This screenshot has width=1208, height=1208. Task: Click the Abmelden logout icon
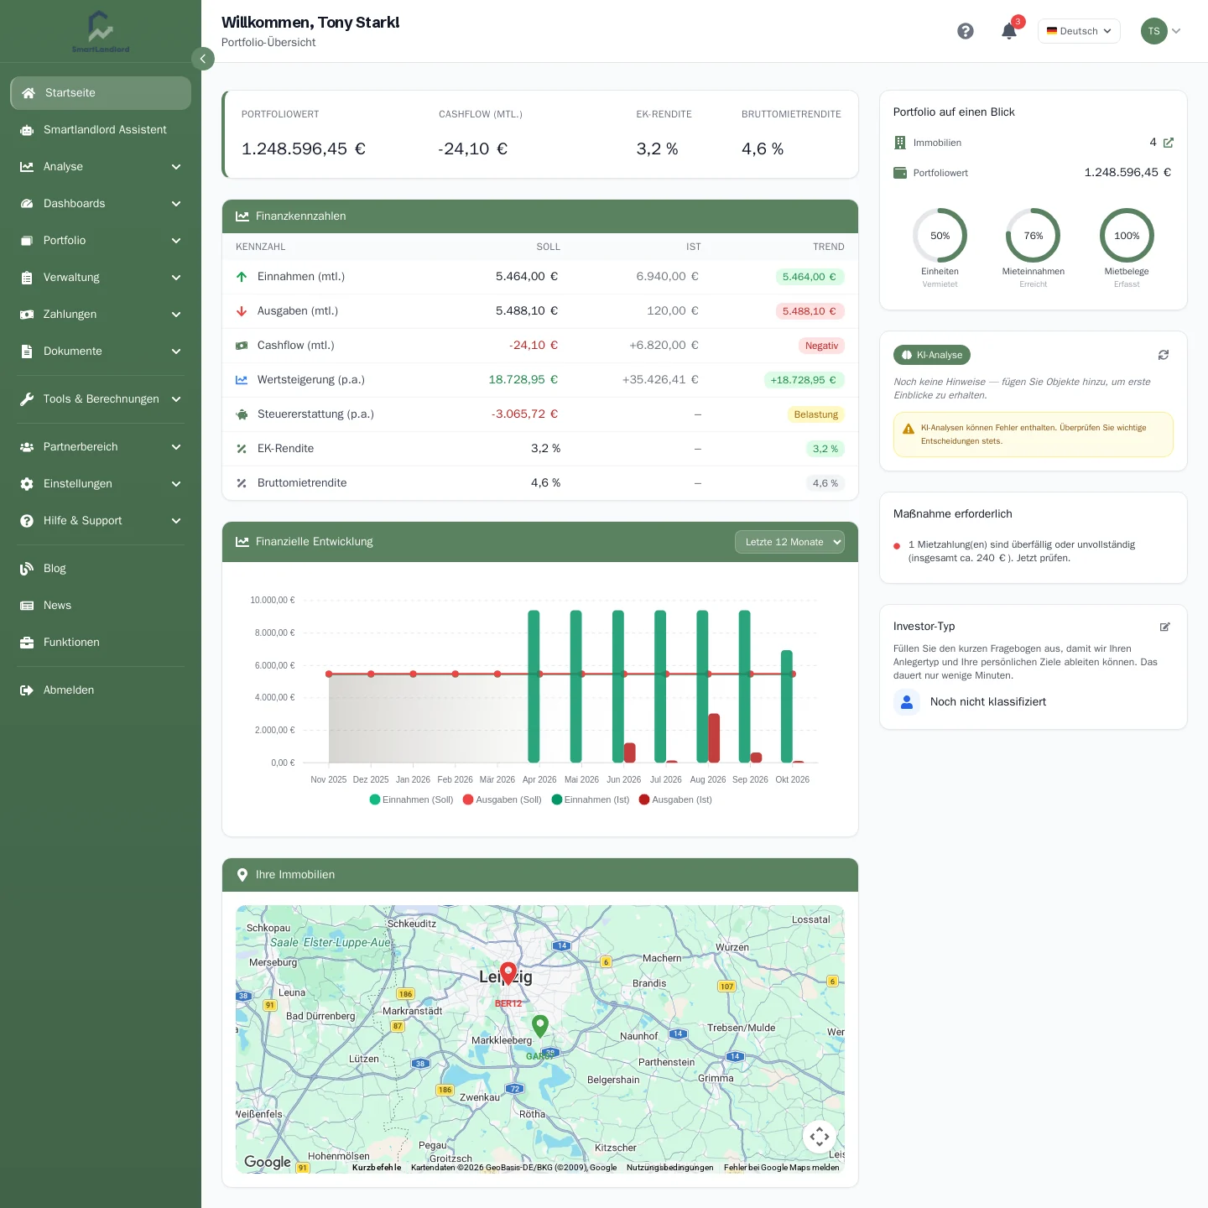click(x=27, y=690)
